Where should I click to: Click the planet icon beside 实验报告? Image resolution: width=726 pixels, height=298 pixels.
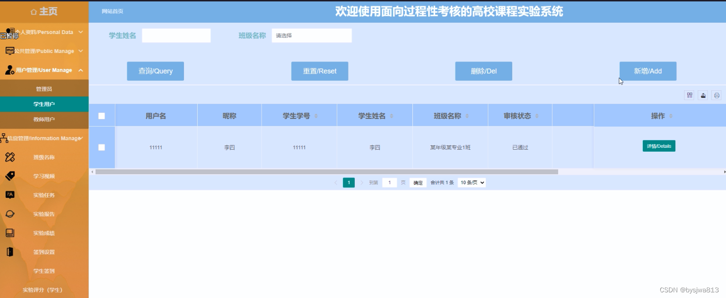(x=10, y=213)
